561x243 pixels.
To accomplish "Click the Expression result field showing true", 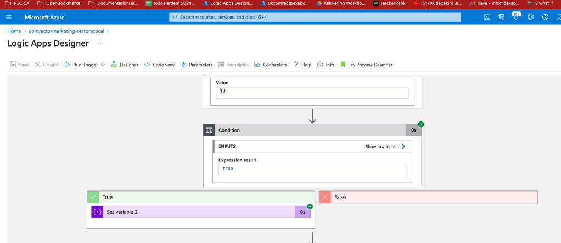I will tap(312, 170).
